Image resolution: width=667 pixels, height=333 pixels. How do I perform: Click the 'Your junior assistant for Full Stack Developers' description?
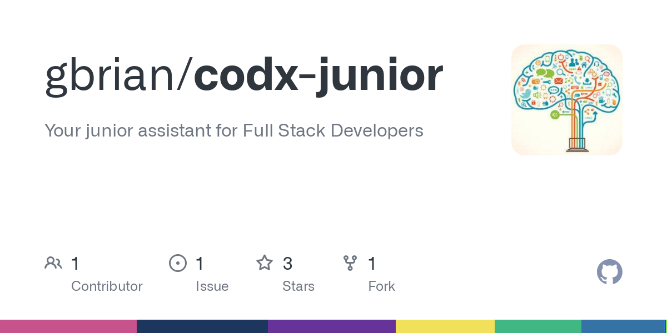tap(234, 131)
